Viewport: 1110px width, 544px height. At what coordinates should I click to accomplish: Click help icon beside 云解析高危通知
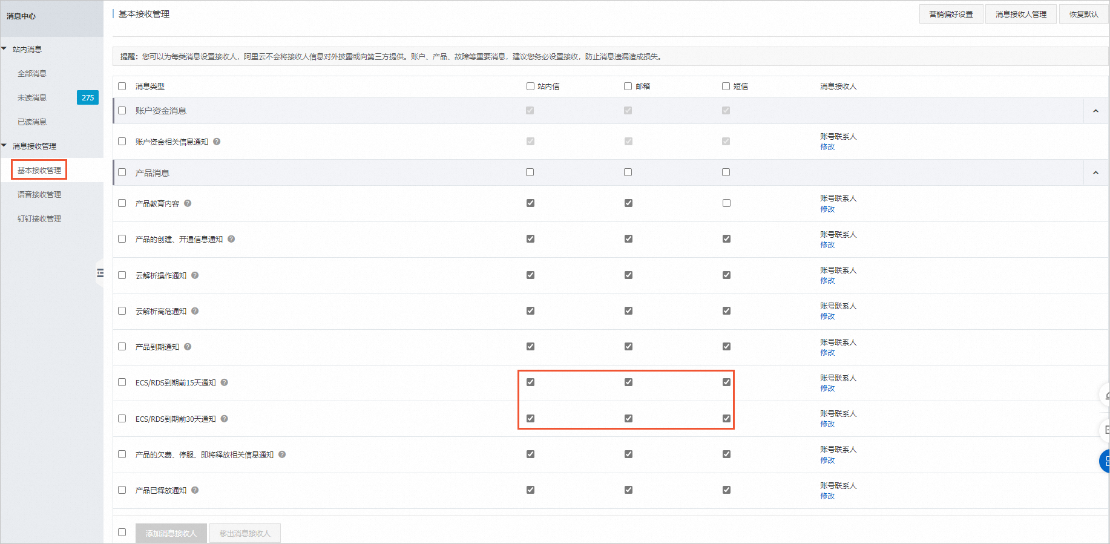[195, 311]
